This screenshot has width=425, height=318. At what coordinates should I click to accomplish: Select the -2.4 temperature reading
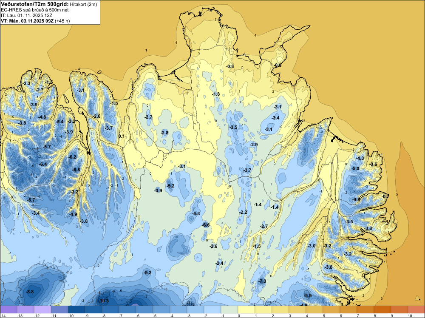pyautogui.click(x=219, y=263)
